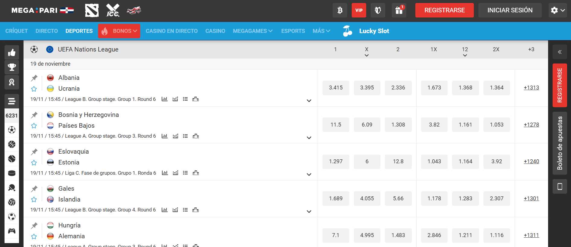
Task: Favorite star for Eslovaquia vs Estonia
Action: pos(34,163)
